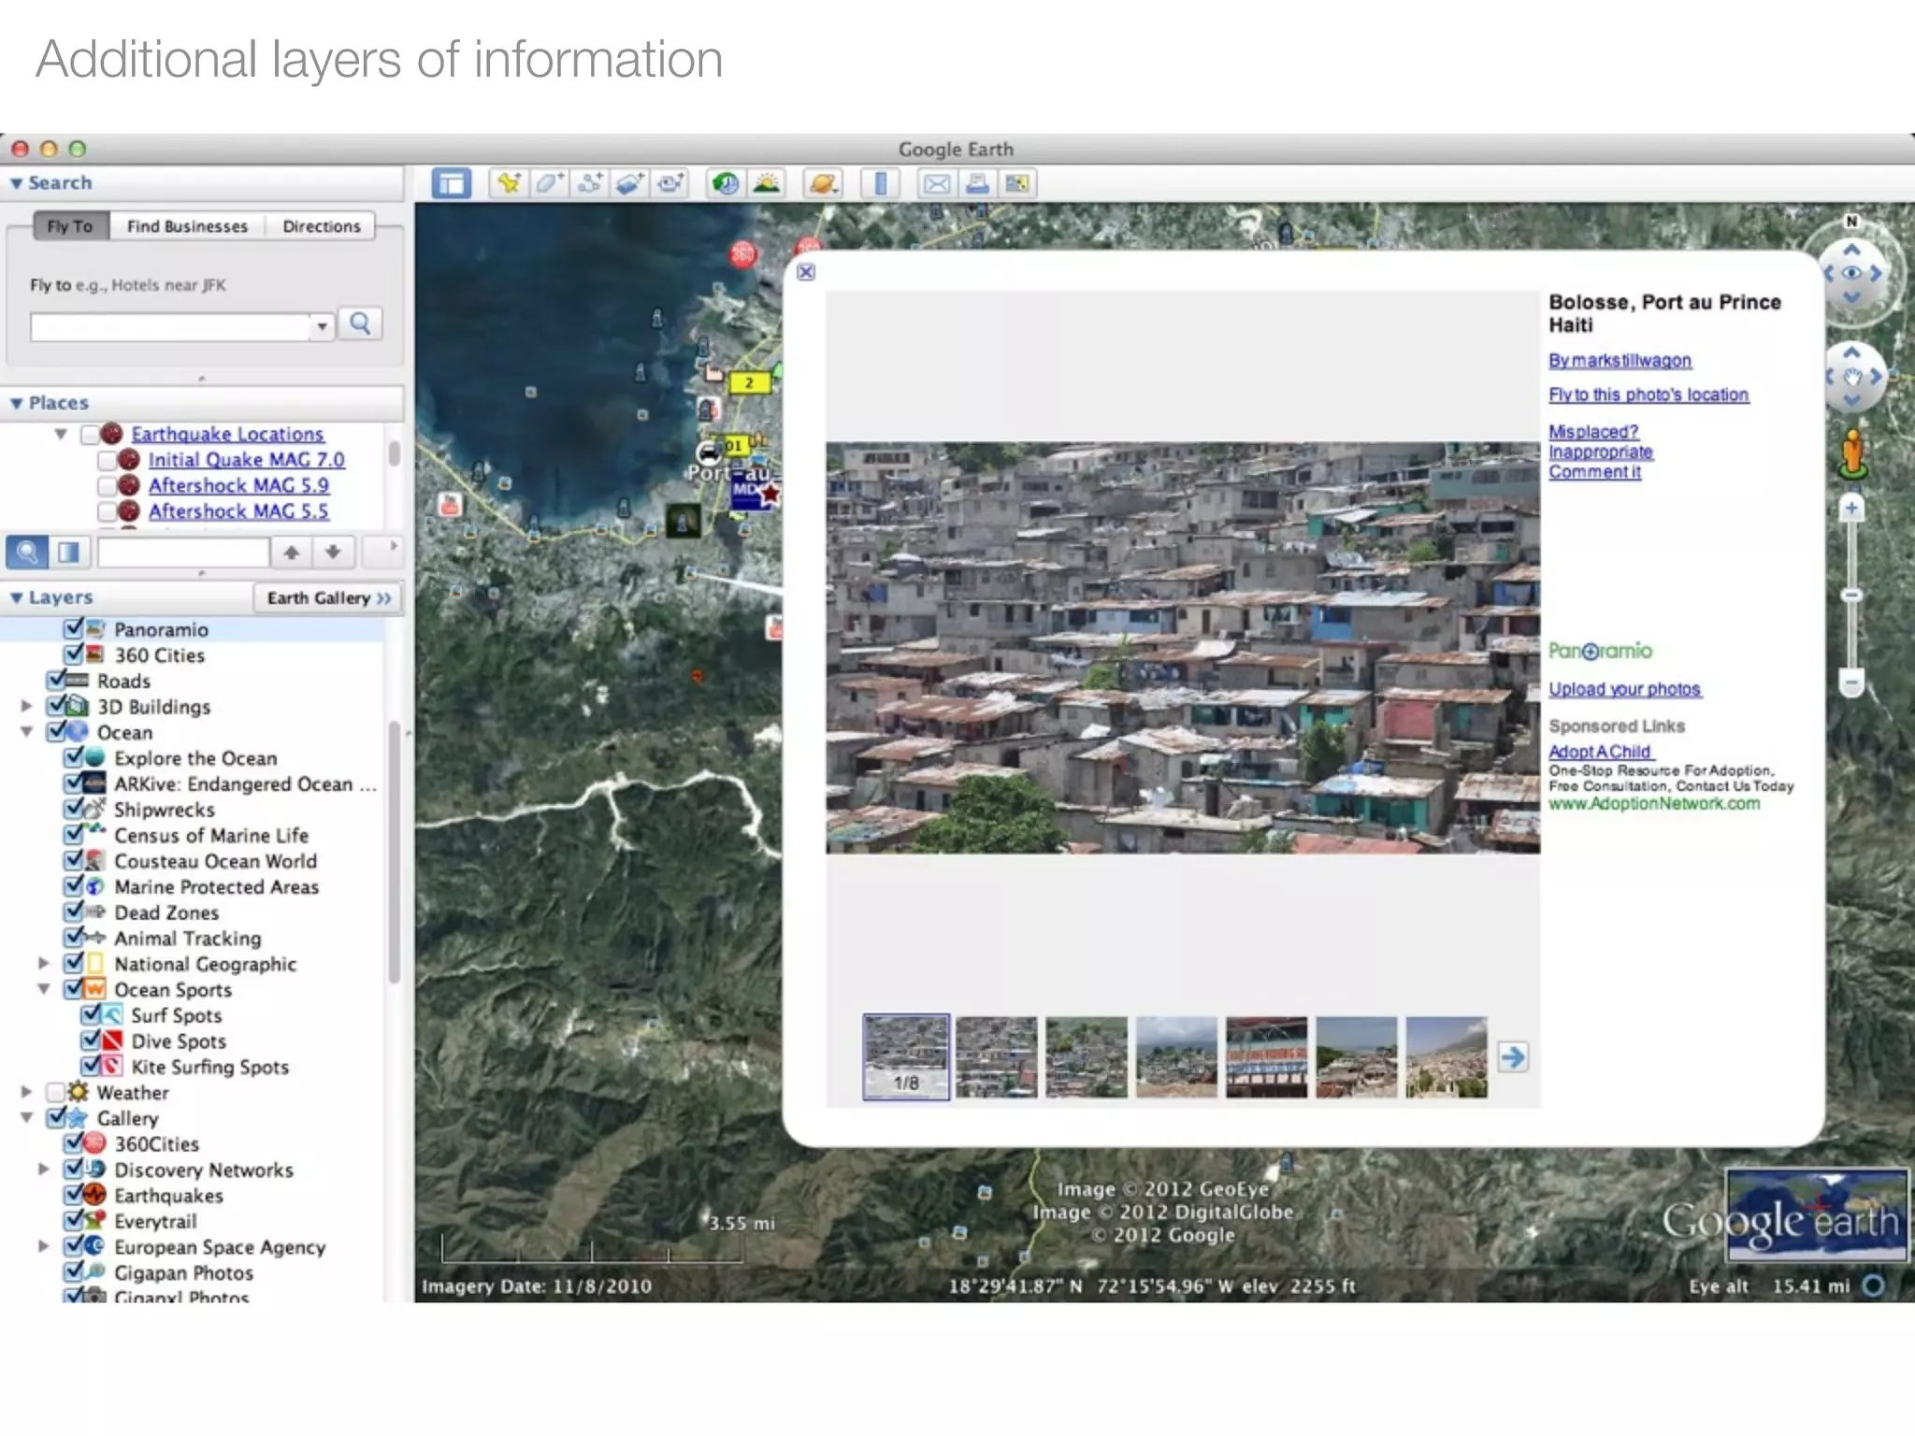Click the zoom out minus button
This screenshot has height=1436, width=1915.
click(1851, 682)
